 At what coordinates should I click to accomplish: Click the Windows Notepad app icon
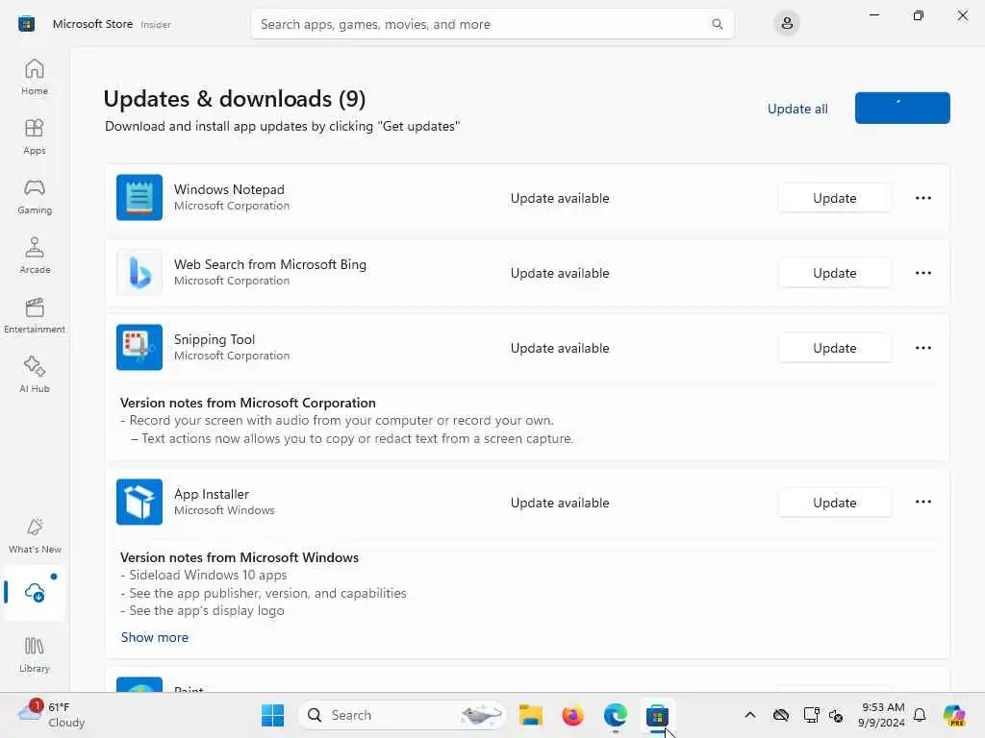point(139,197)
